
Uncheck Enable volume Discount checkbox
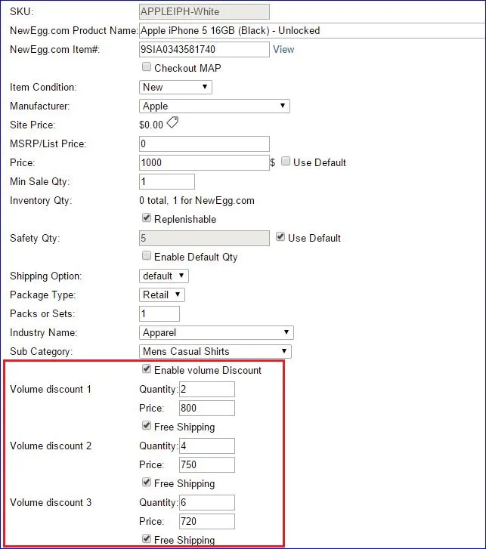pyautogui.click(x=147, y=369)
